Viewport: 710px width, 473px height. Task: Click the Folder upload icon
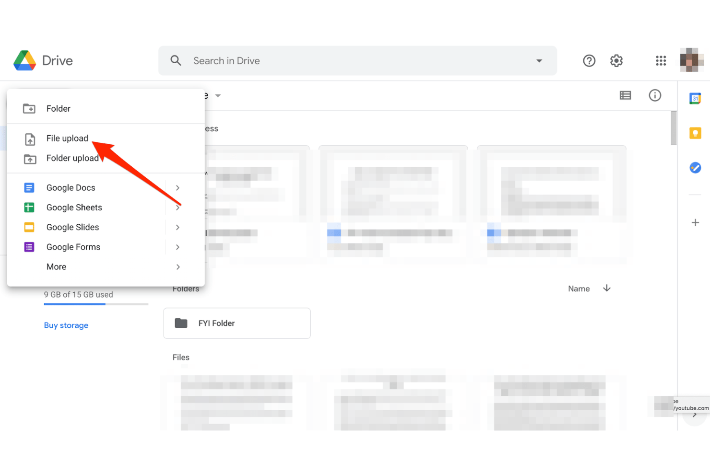[30, 159]
